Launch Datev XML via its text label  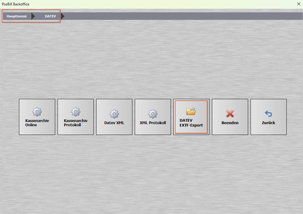click(114, 123)
